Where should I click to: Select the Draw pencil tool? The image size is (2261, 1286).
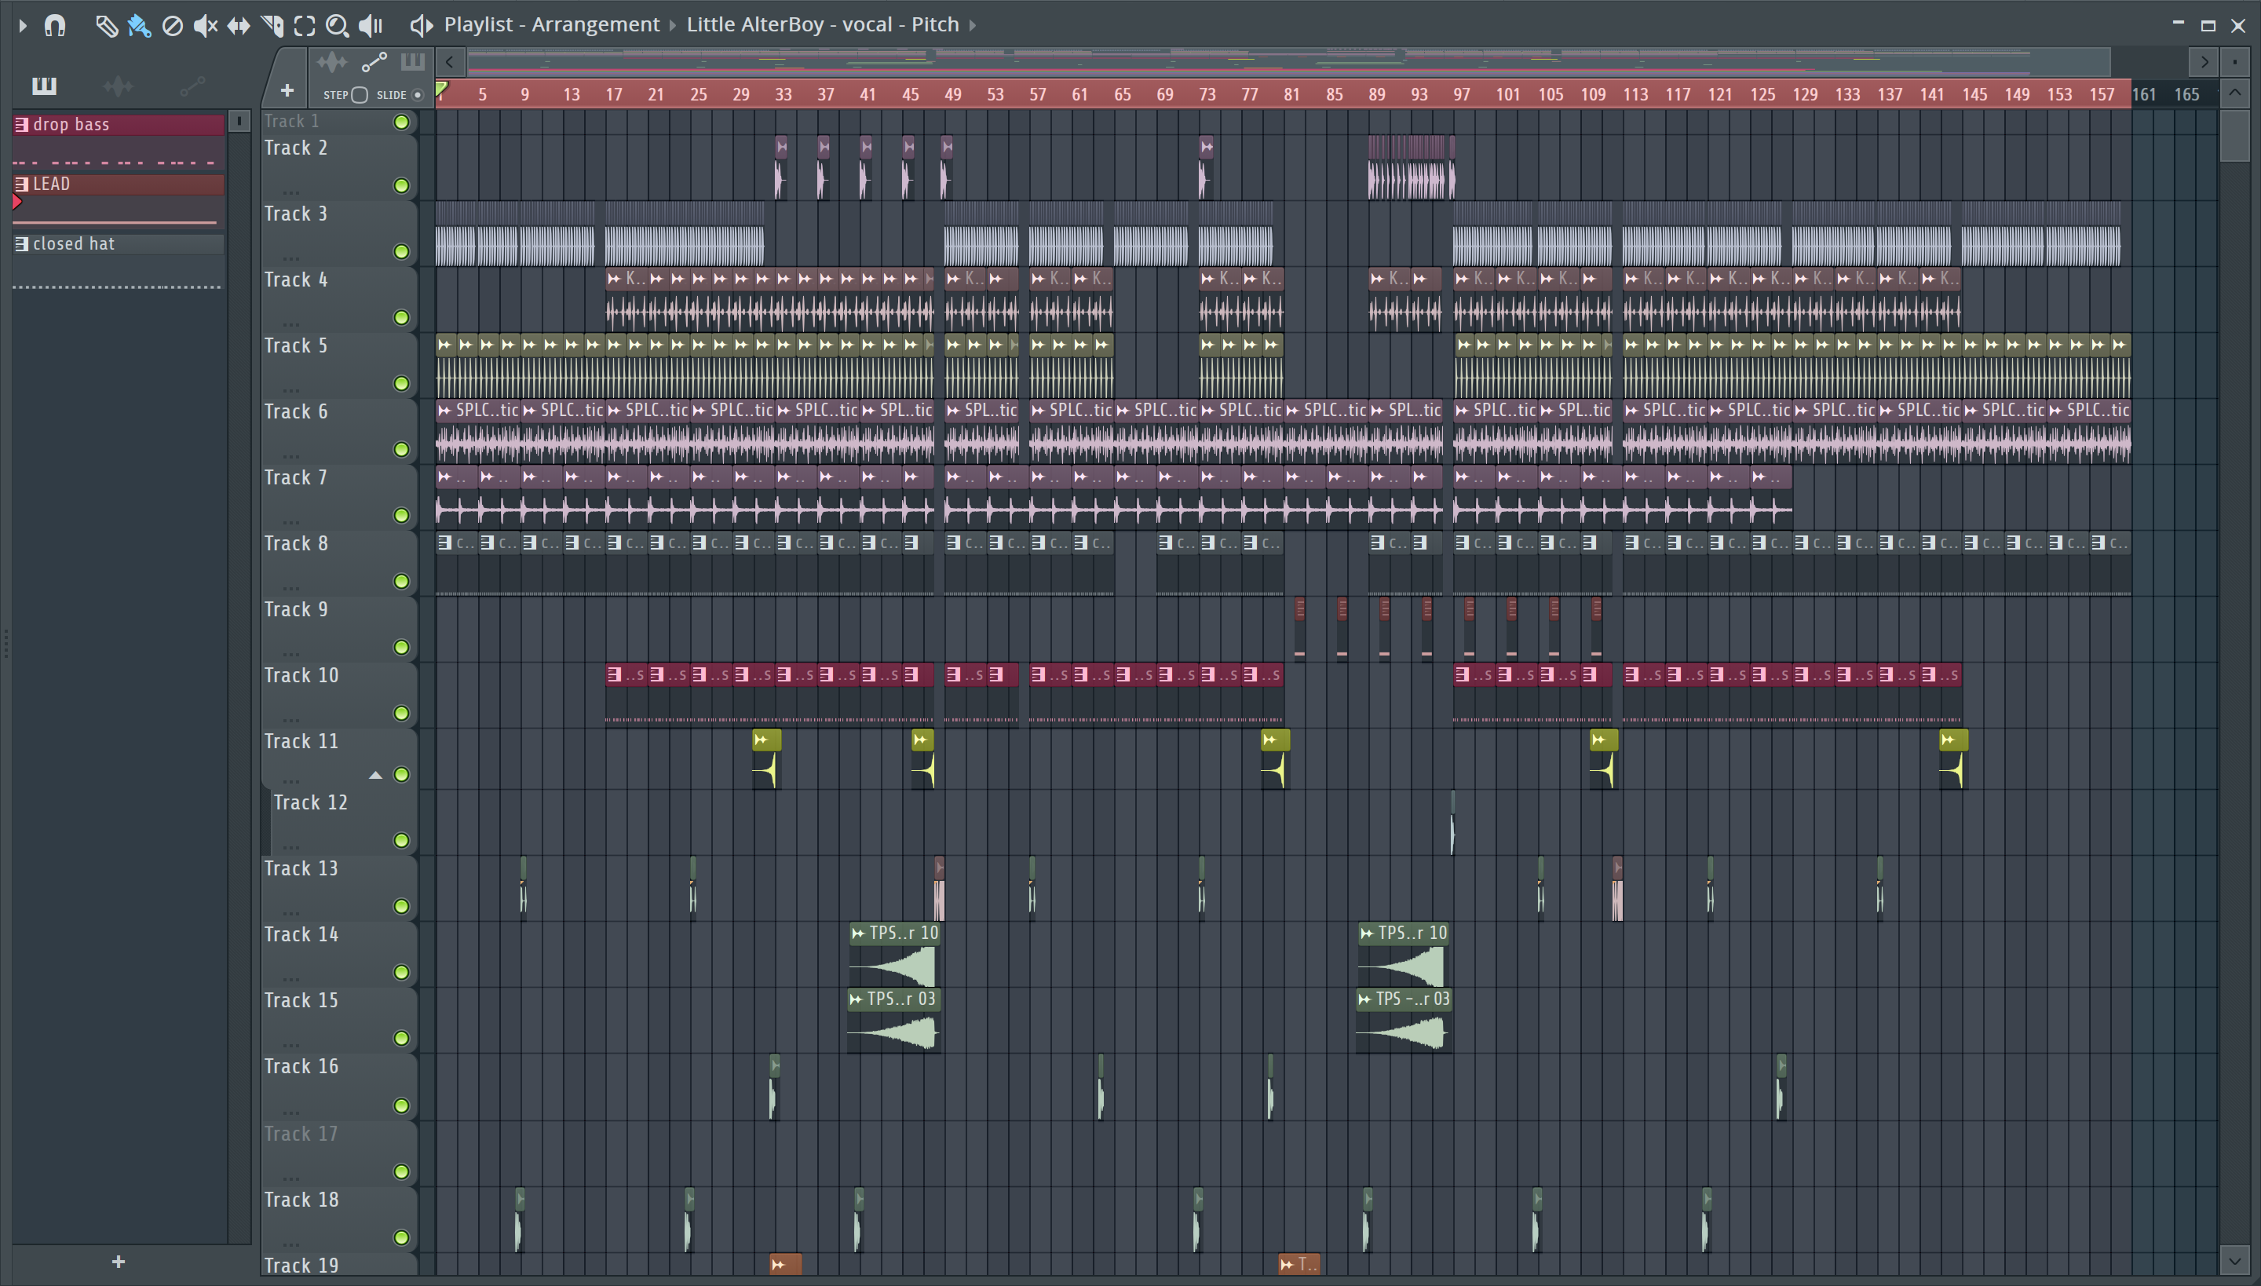click(x=106, y=26)
